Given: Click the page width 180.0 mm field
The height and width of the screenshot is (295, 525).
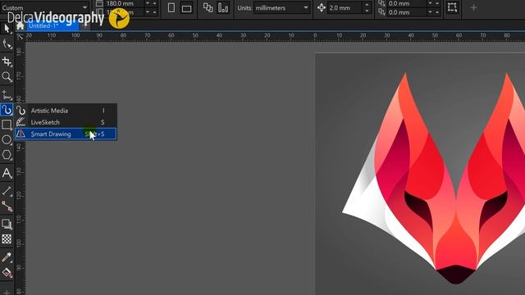Looking at the screenshot, I should point(125,3).
